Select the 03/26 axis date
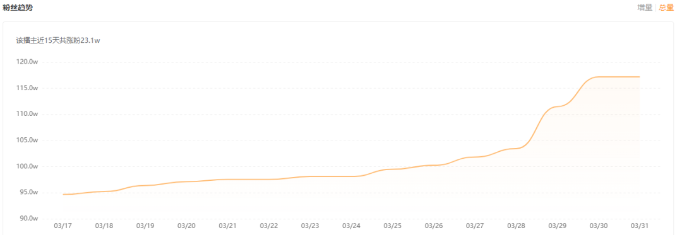682x235 pixels. (434, 226)
